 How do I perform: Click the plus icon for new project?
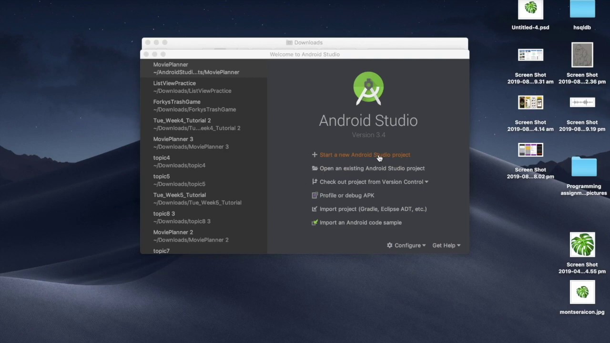click(315, 155)
